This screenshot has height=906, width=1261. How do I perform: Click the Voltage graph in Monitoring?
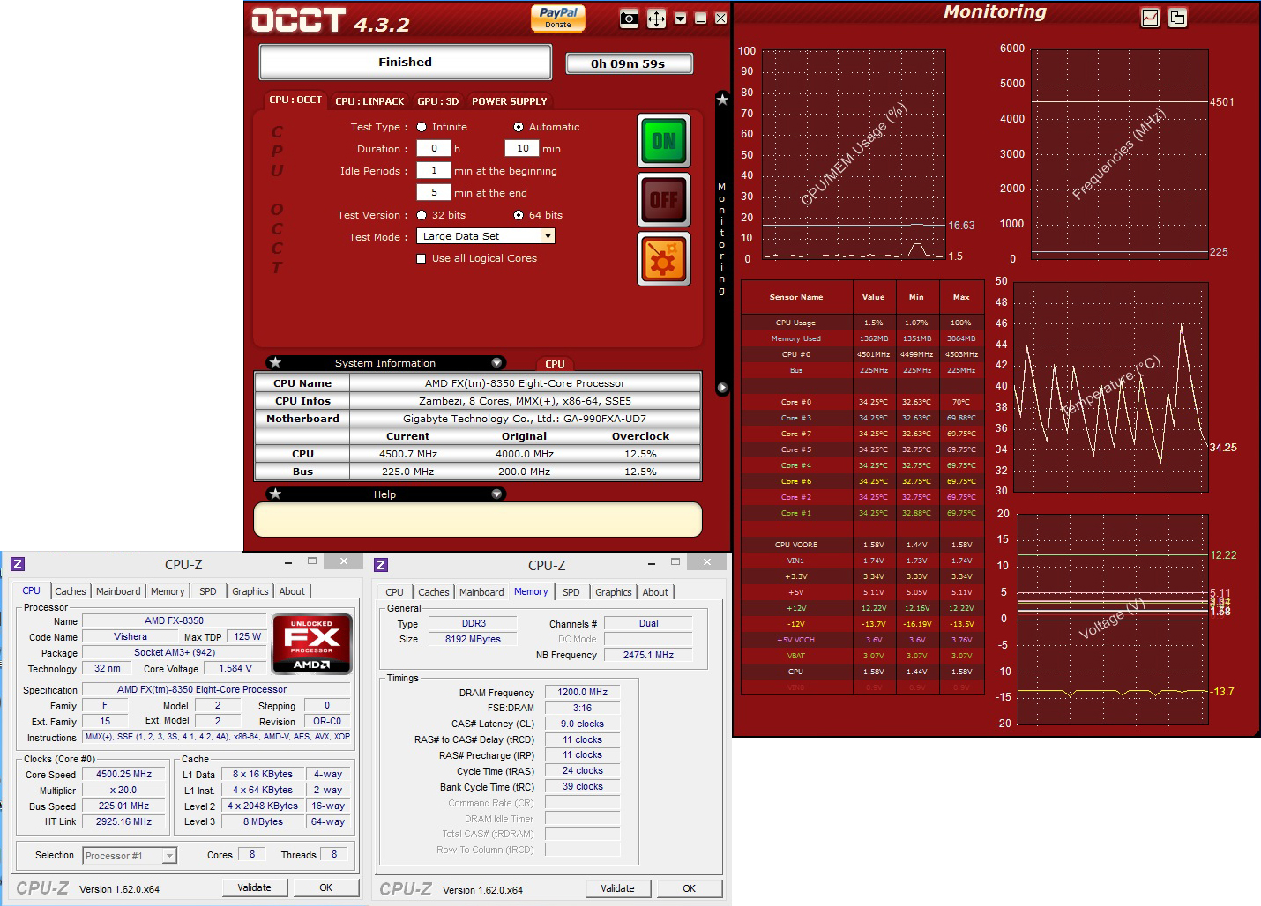pyautogui.click(x=1113, y=620)
